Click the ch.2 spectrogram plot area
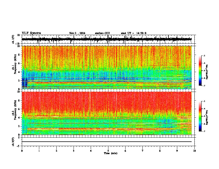The width and height of the screenshot is (219, 169). pos(107,113)
